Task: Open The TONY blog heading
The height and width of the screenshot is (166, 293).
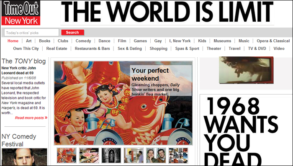Action: 23,61
